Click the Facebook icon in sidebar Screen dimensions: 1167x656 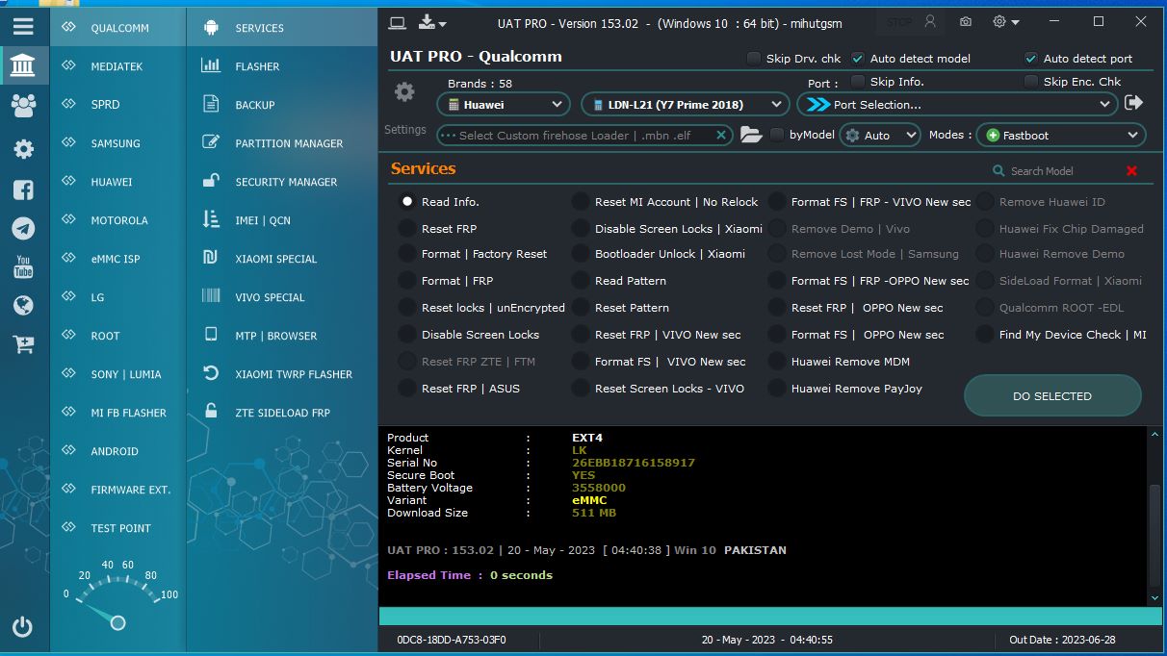click(x=23, y=189)
